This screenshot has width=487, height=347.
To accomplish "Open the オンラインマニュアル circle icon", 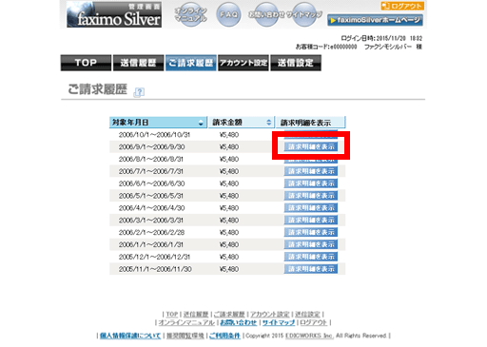I will click(190, 14).
